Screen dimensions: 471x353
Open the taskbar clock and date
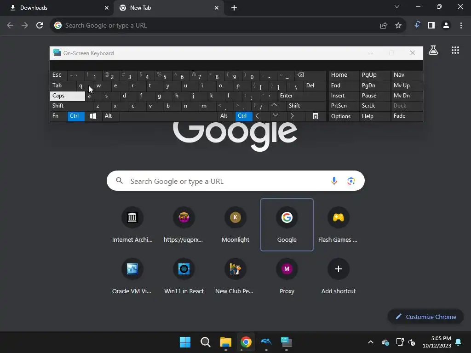point(437,342)
